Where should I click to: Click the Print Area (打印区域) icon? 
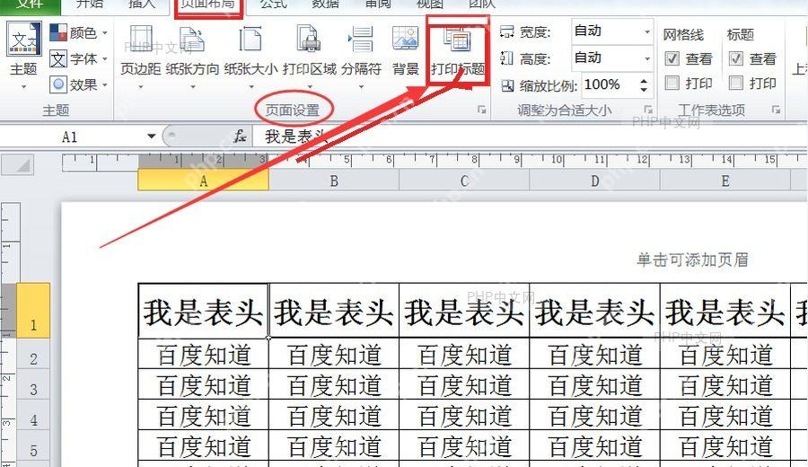click(309, 40)
